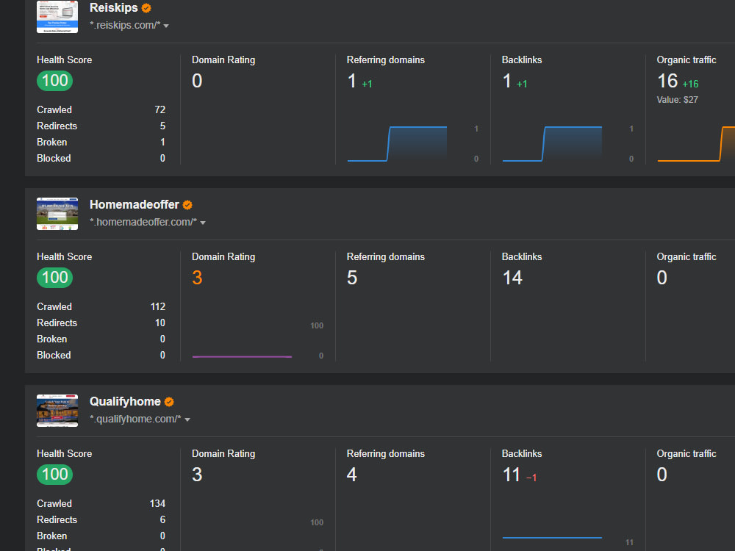Viewport: 735px width, 551px height.
Task: Click Qualifyhome Crawled count 134
Action: (x=157, y=503)
